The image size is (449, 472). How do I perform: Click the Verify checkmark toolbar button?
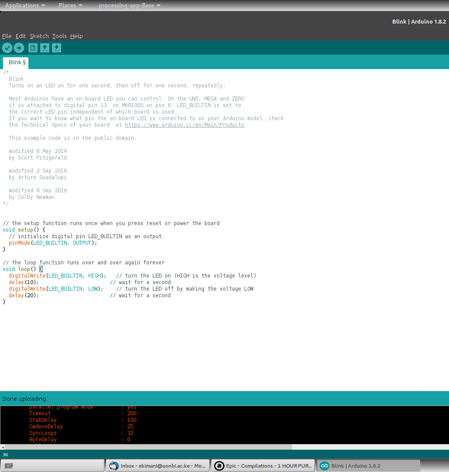[x=7, y=48]
